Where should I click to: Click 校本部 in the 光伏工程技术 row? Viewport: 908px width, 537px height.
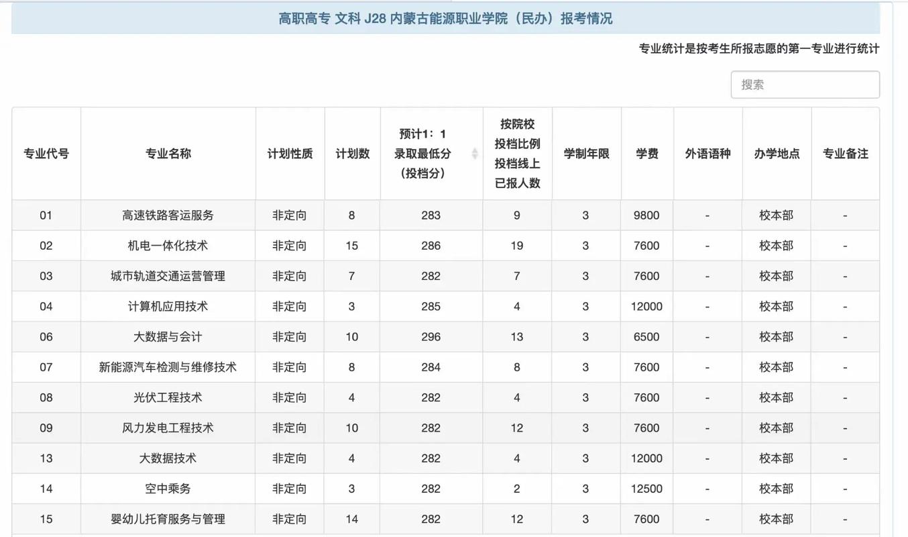[x=777, y=397]
